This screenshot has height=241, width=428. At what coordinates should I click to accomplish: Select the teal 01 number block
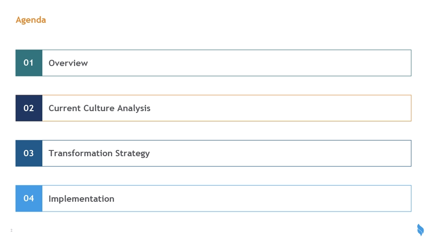click(x=29, y=63)
